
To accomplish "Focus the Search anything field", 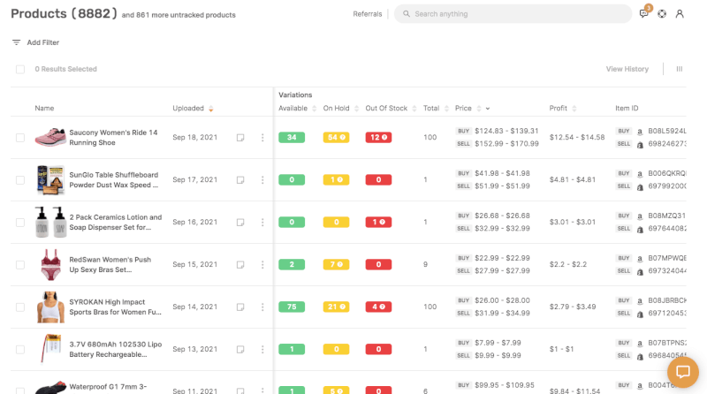I will [x=513, y=14].
